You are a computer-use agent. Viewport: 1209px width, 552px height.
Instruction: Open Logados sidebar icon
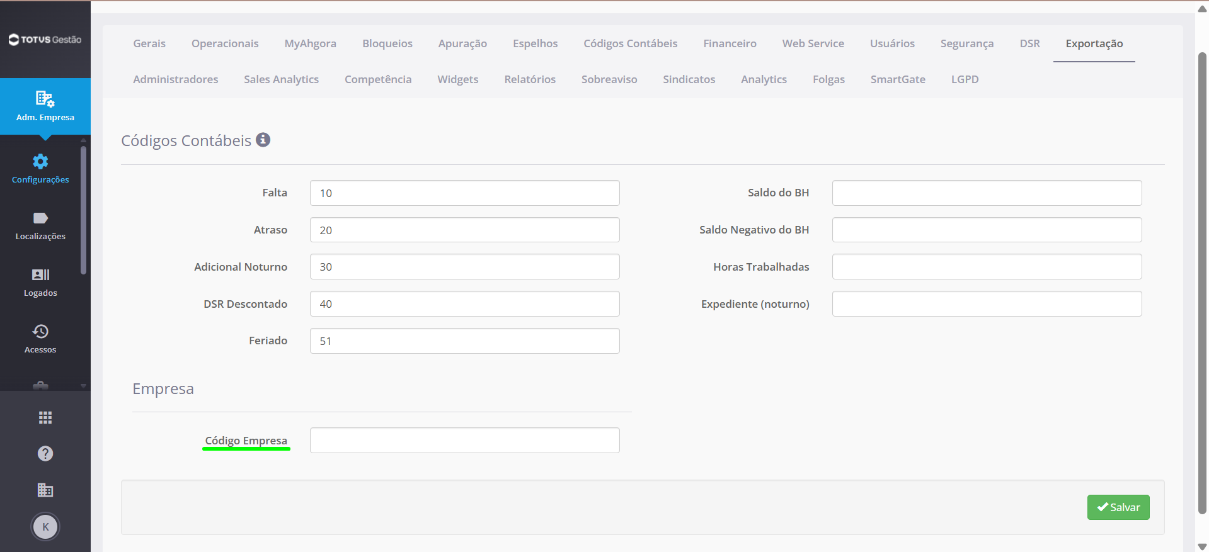pos(40,274)
